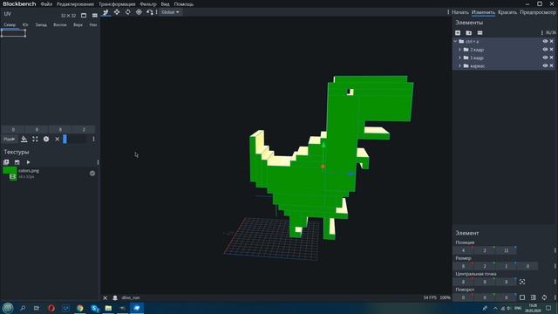
Task: Click the UV fill paint bucket icon
Action: 24,140
